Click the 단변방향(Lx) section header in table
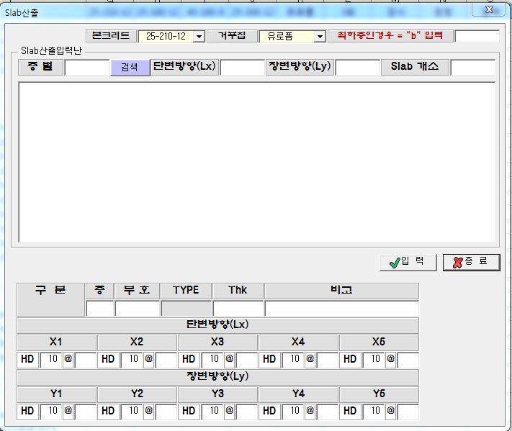 click(x=217, y=325)
